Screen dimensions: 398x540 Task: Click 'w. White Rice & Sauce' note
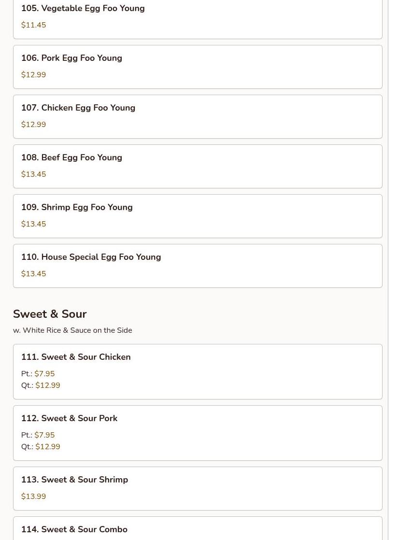tap(72, 330)
